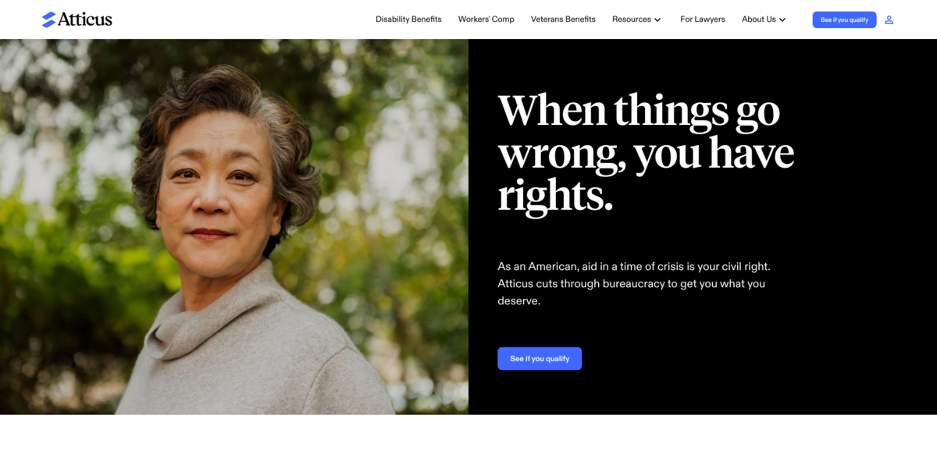Click the About Us menu label
Viewport: 937px width, 458px height.
[x=758, y=20]
